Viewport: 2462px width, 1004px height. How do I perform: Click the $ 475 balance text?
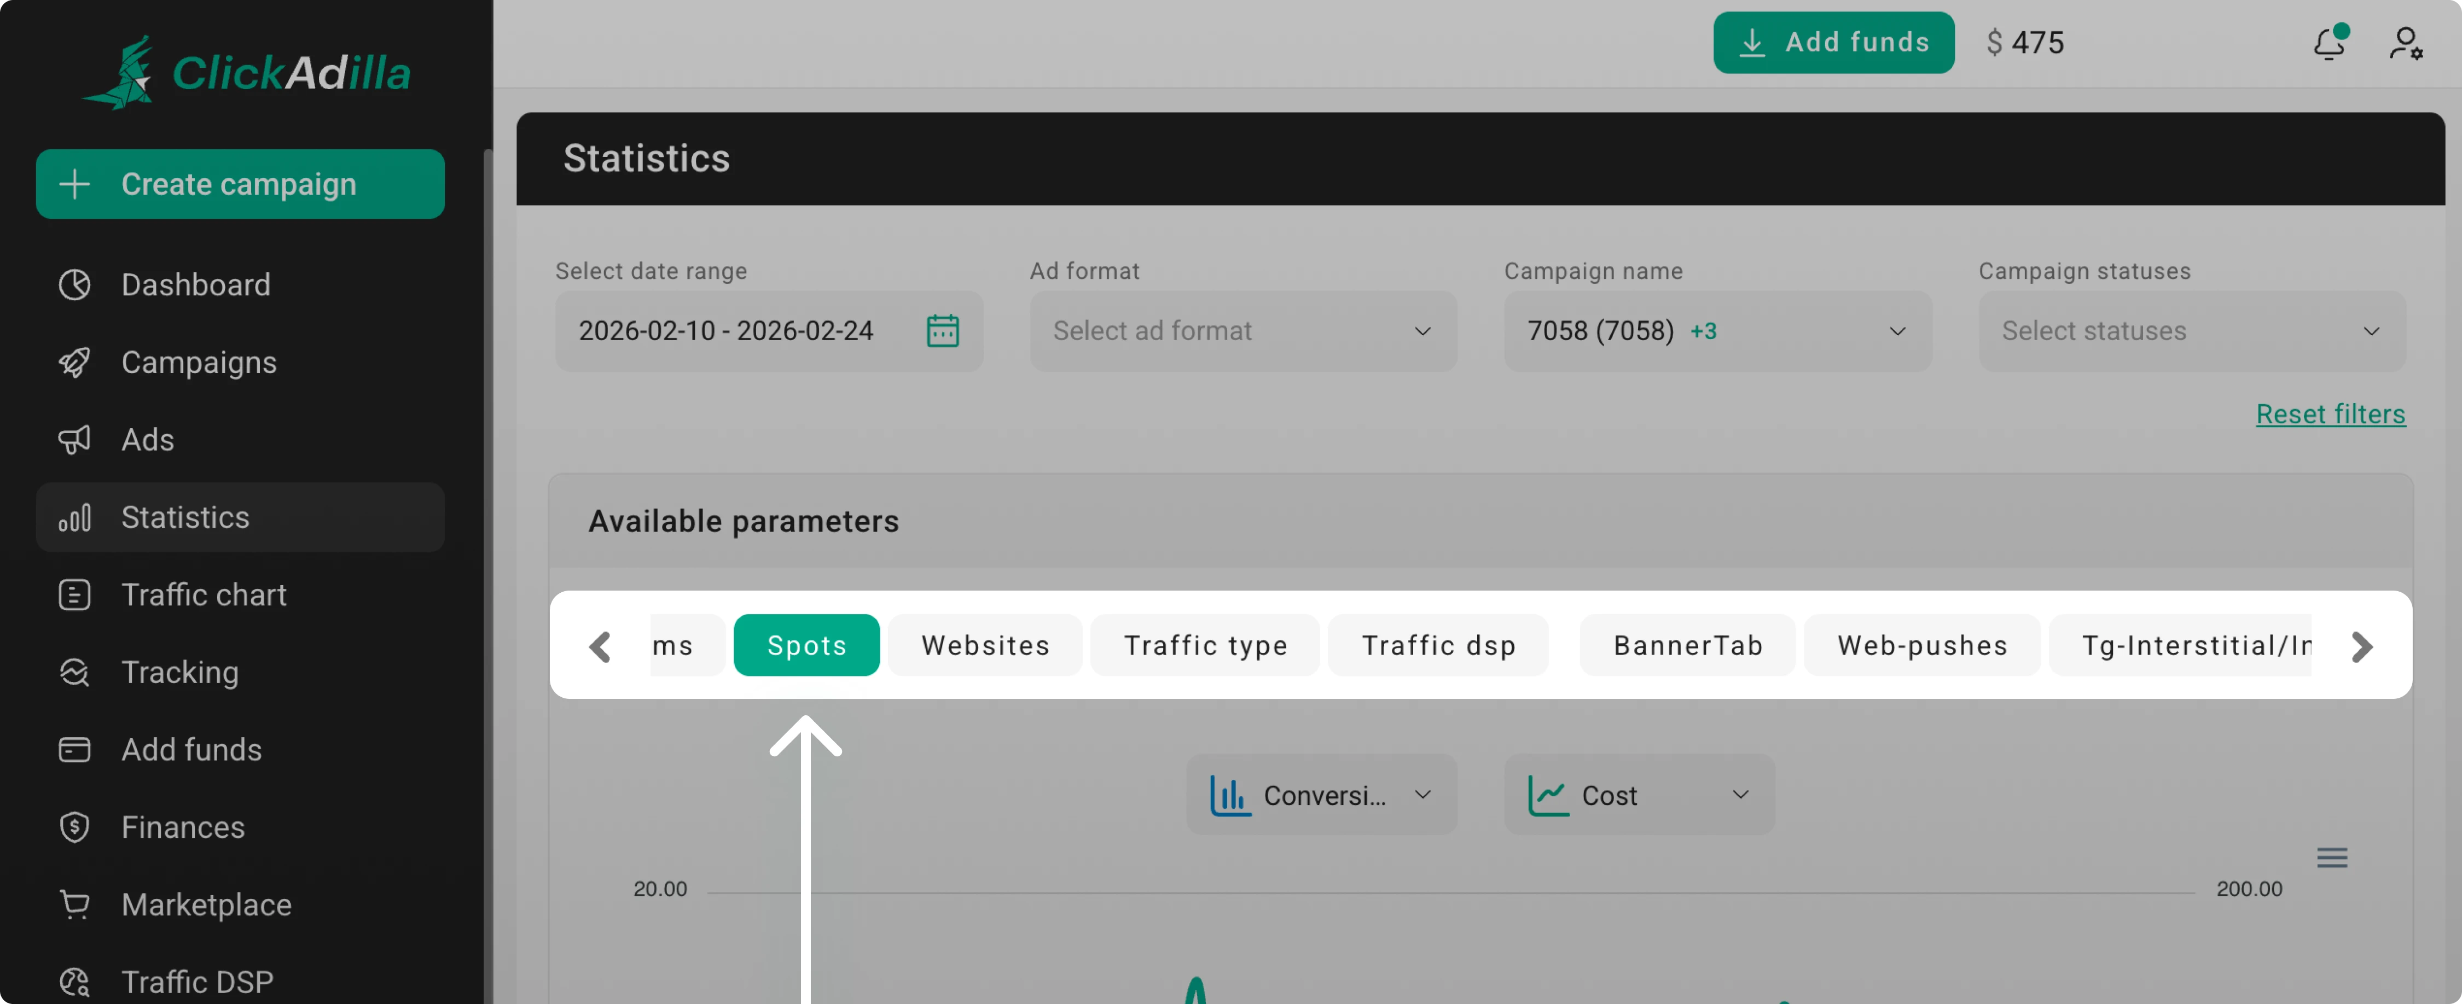2024,42
